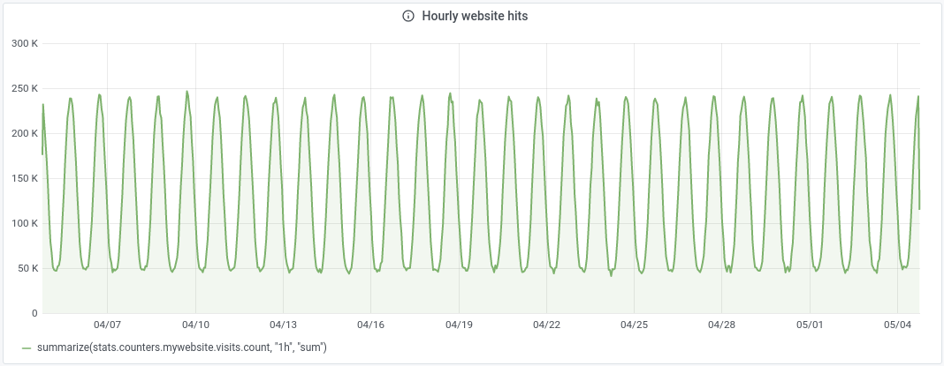The height and width of the screenshot is (366, 944).
Task: Click the 04/22 date tick label
Action: pos(546,325)
